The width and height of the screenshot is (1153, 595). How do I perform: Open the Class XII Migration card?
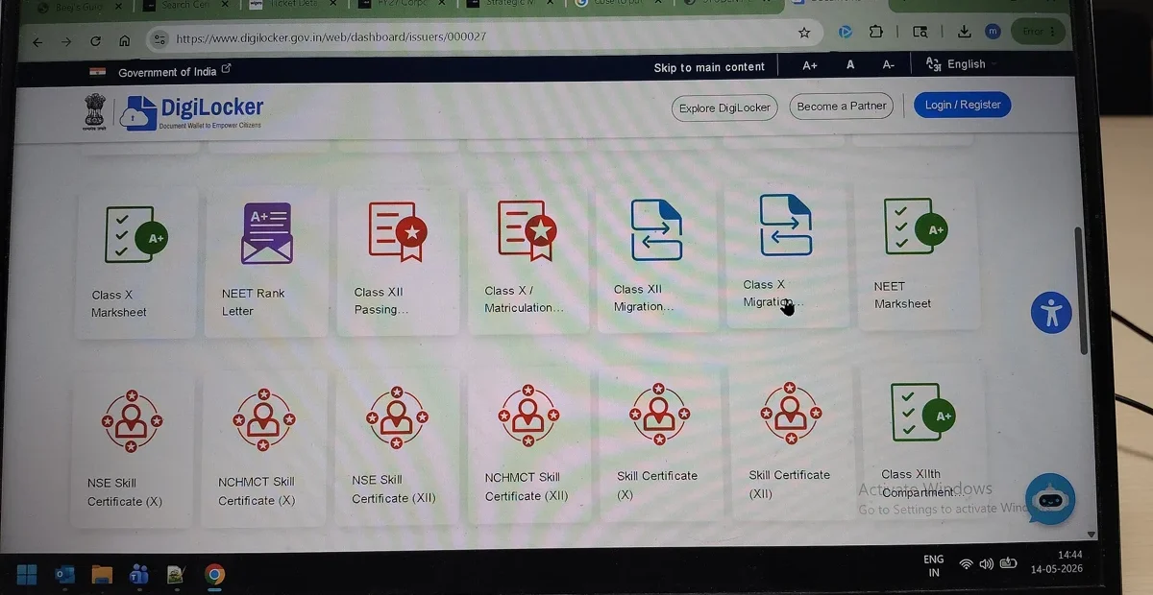coord(656,257)
